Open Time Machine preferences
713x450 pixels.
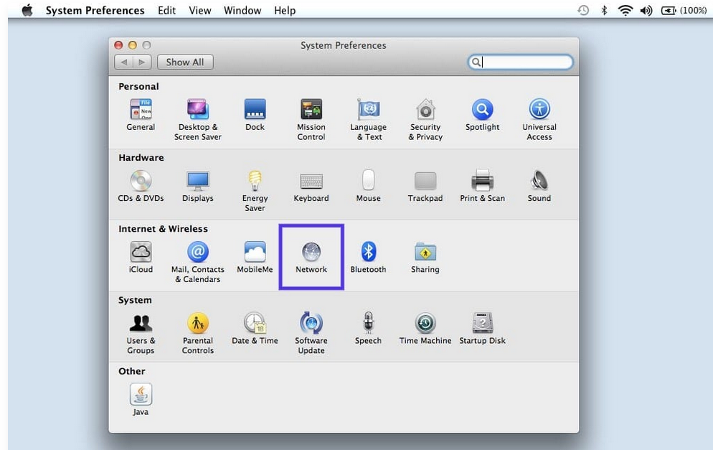[x=425, y=329]
